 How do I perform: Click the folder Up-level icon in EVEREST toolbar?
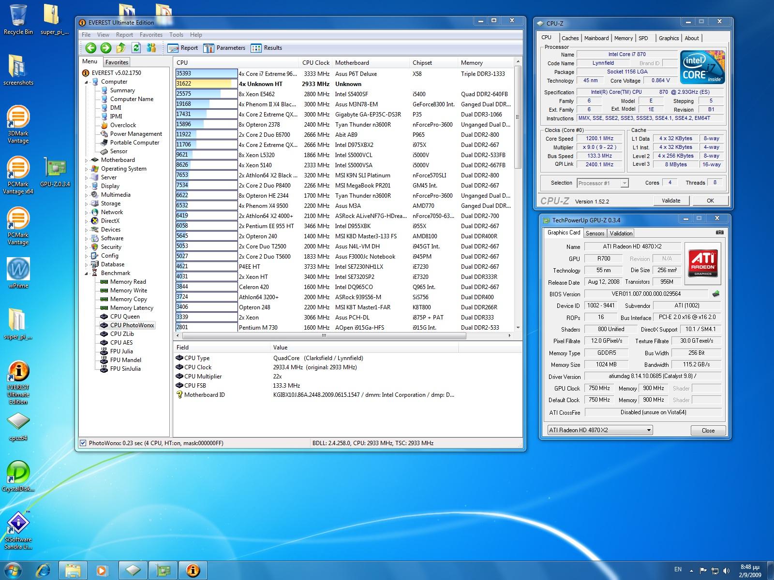pos(121,48)
